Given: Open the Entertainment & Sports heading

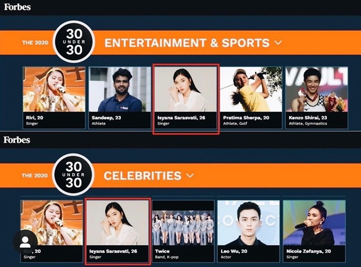Looking at the screenshot, I should tap(187, 43).
